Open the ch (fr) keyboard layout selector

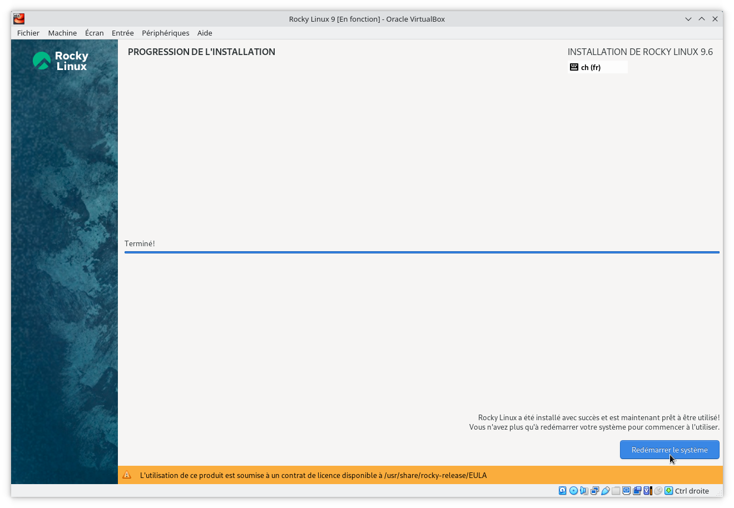pyautogui.click(x=597, y=67)
